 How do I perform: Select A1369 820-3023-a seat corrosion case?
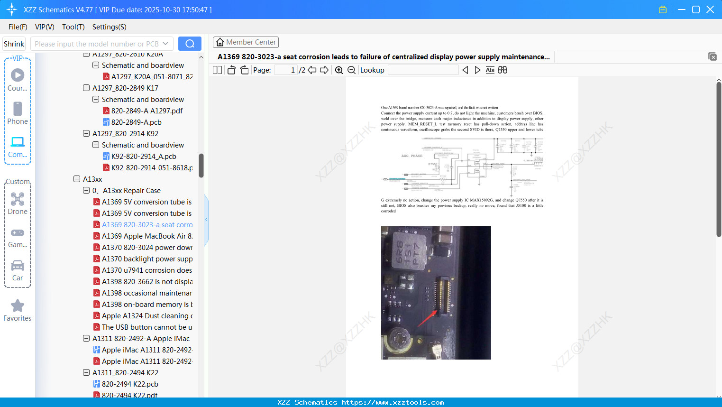click(143, 224)
